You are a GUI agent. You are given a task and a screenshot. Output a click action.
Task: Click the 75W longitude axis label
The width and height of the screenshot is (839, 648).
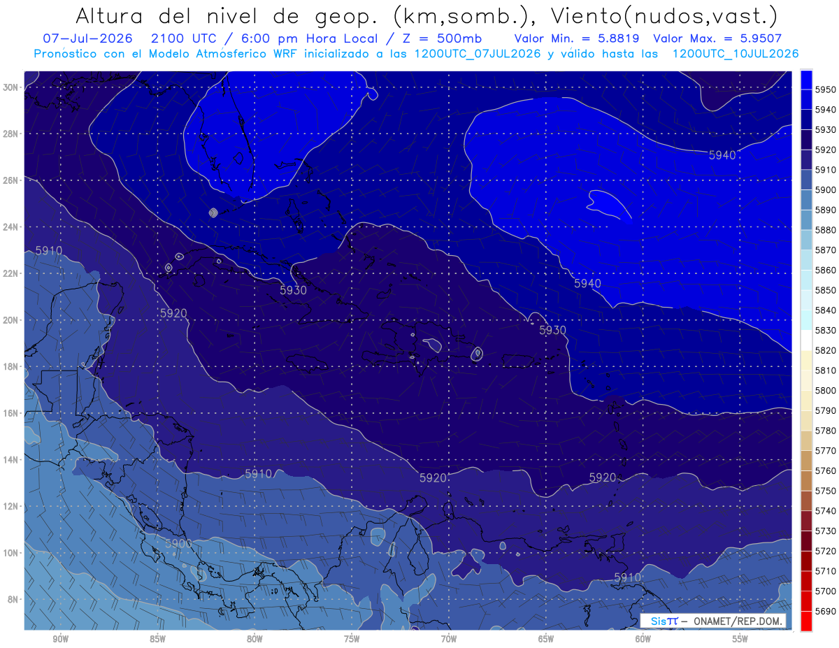[352, 639]
